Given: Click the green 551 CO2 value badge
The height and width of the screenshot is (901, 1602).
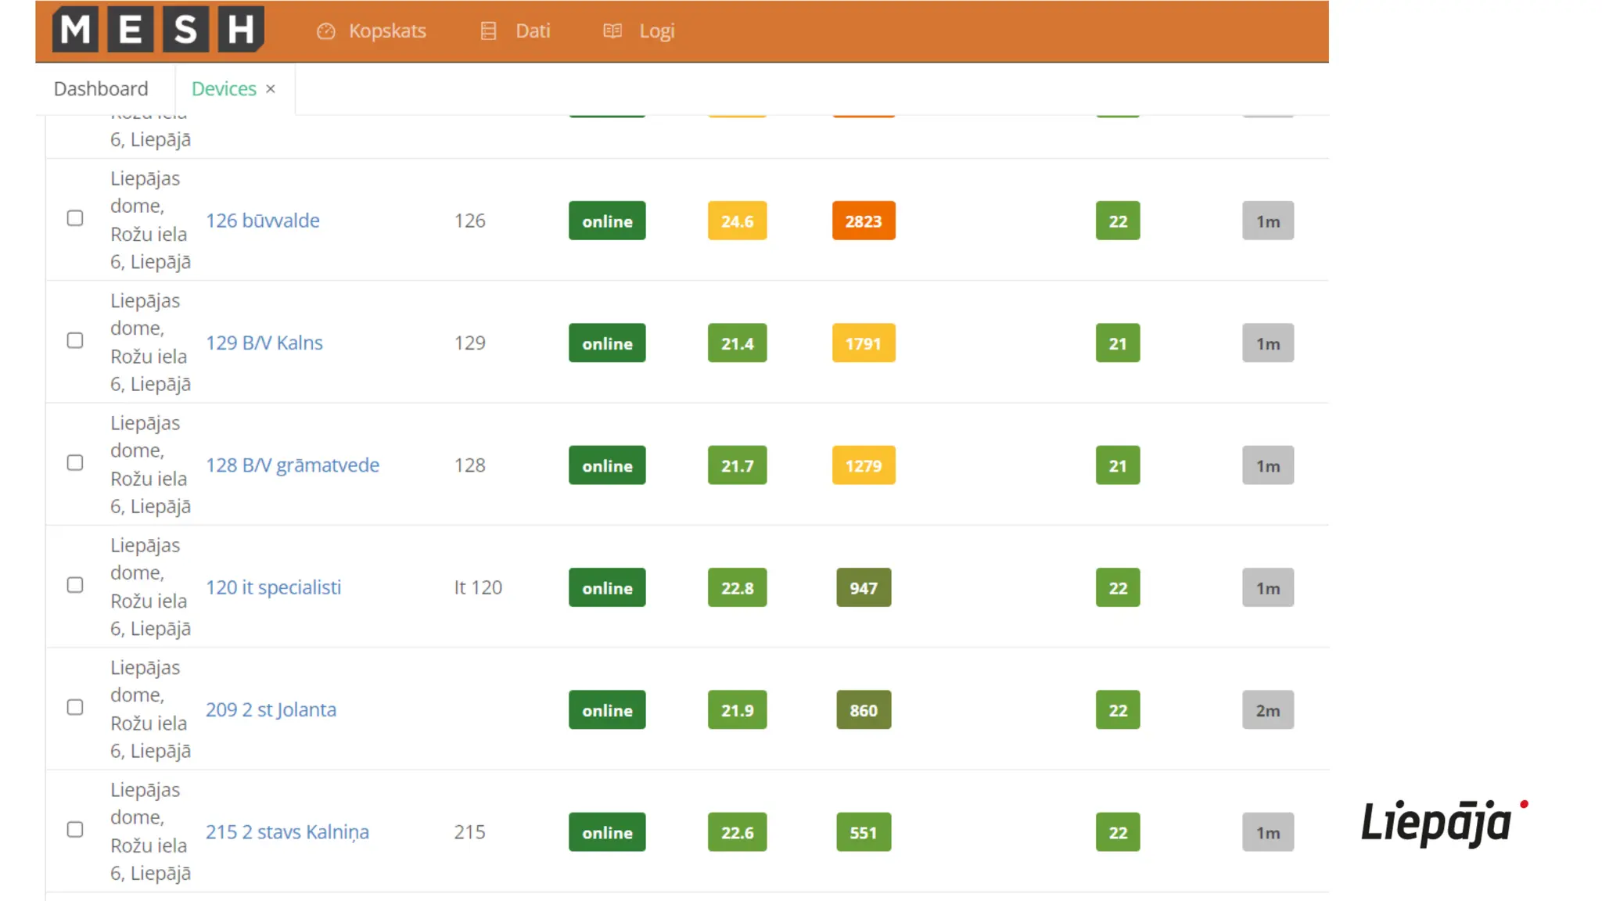Looking at the screenshot, I should [x=863, y=833].
